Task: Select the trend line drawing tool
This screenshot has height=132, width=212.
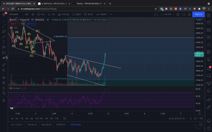Action: click(4, 26)
